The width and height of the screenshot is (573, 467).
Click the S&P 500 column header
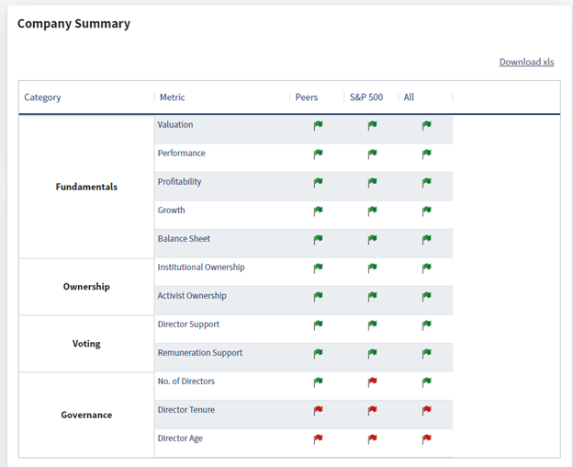pyautogui.click(x=366, y=97)
